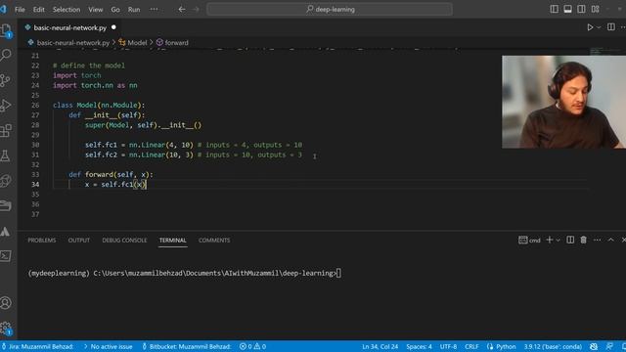This screenshot has width=626, height=352.
Task: Click the deep-learning command center search box
Action: click(330, 9)
